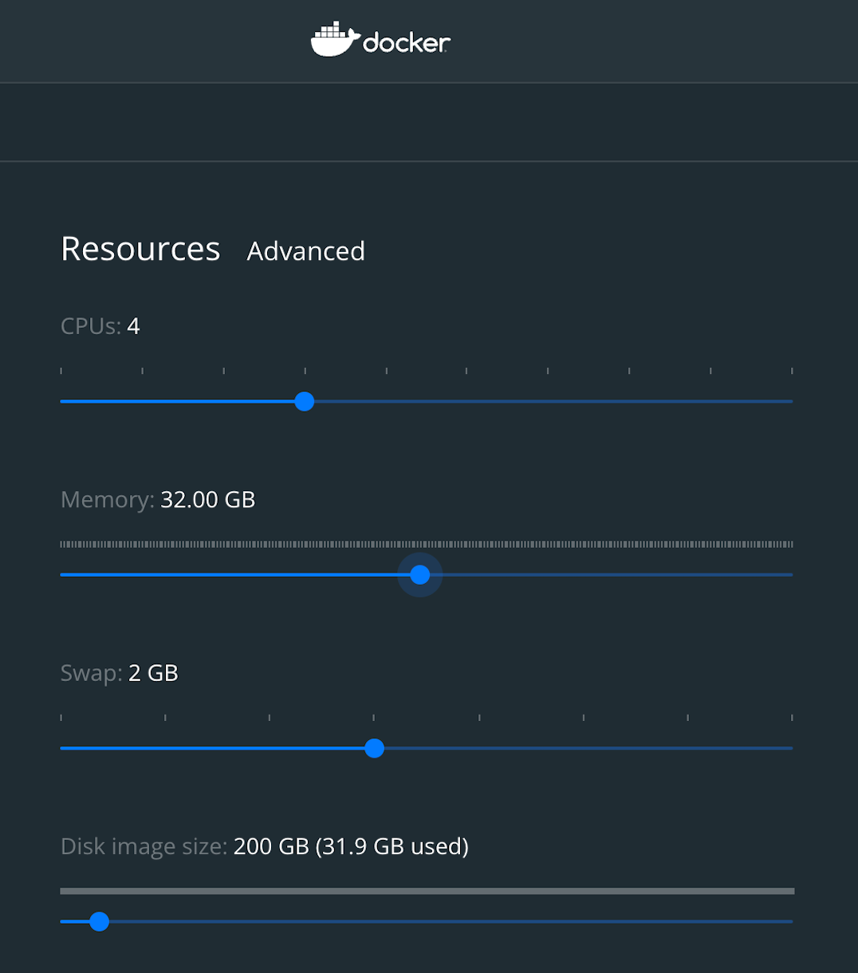This screenshot has height=973, width=858.
Task: Click the Disk image size slider handle
Action: pyautogui.click(x=99, y=922)
